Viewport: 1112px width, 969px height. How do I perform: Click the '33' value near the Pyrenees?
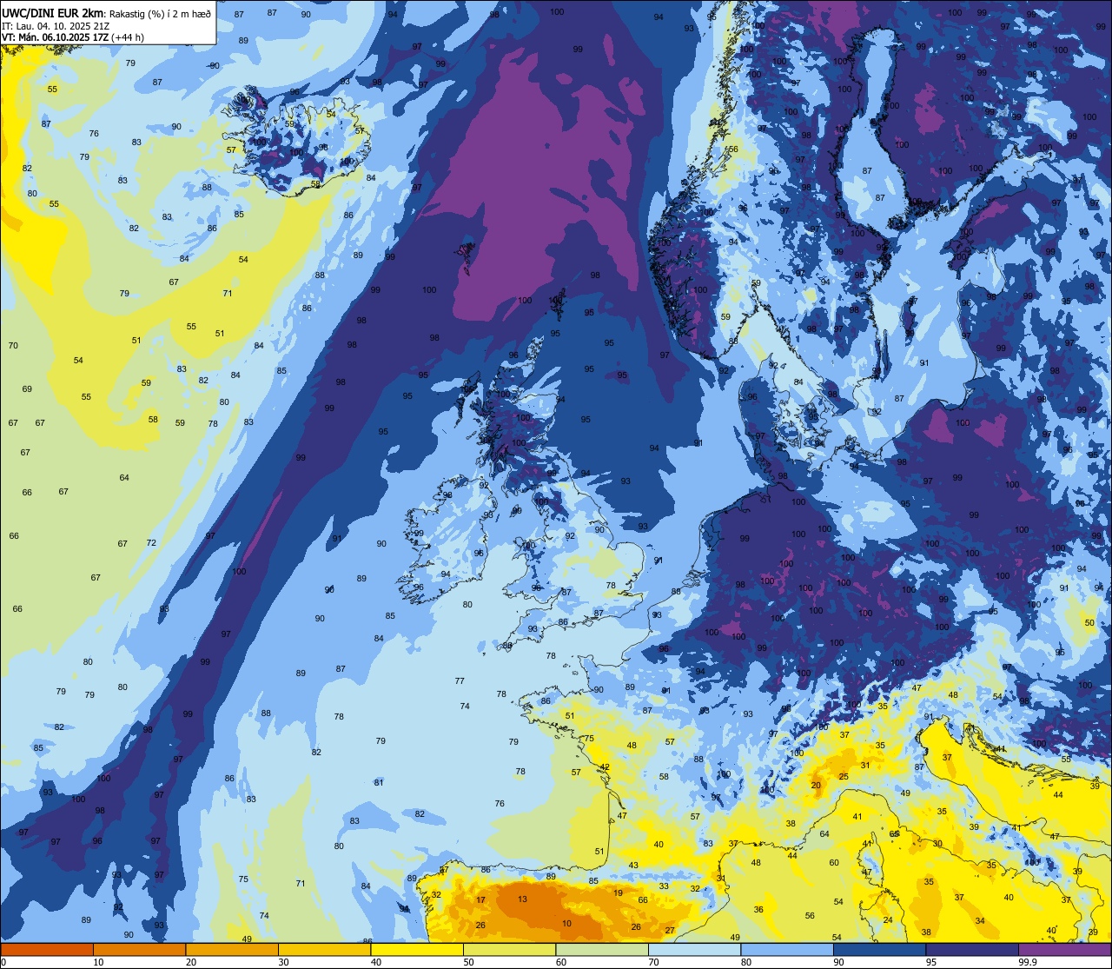(664, 886)
